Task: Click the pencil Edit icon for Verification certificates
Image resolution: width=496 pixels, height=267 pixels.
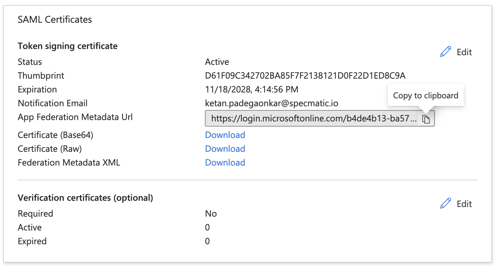Action: pyautogui.click(x=445, y=203)
